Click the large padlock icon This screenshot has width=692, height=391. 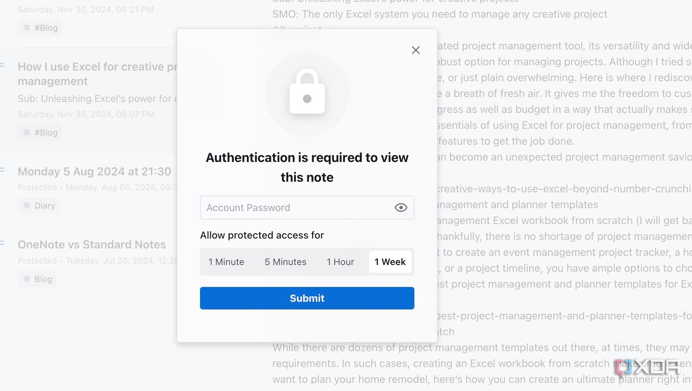pyautogui.click(x=307, y=92)
